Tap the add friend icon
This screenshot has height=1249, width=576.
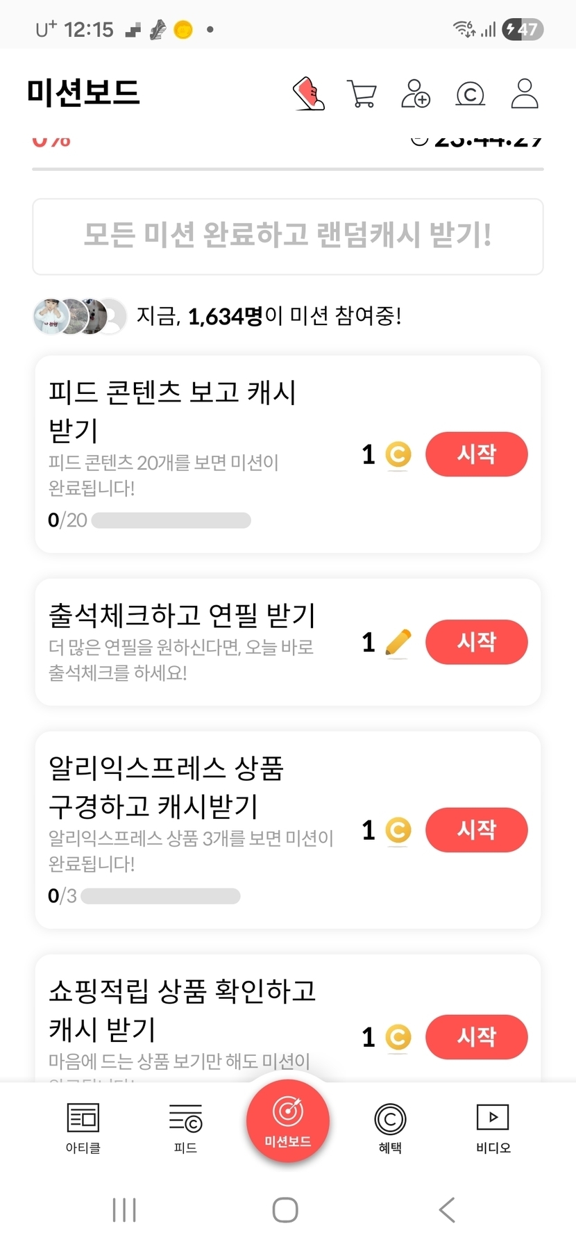(x=416, y=93)
